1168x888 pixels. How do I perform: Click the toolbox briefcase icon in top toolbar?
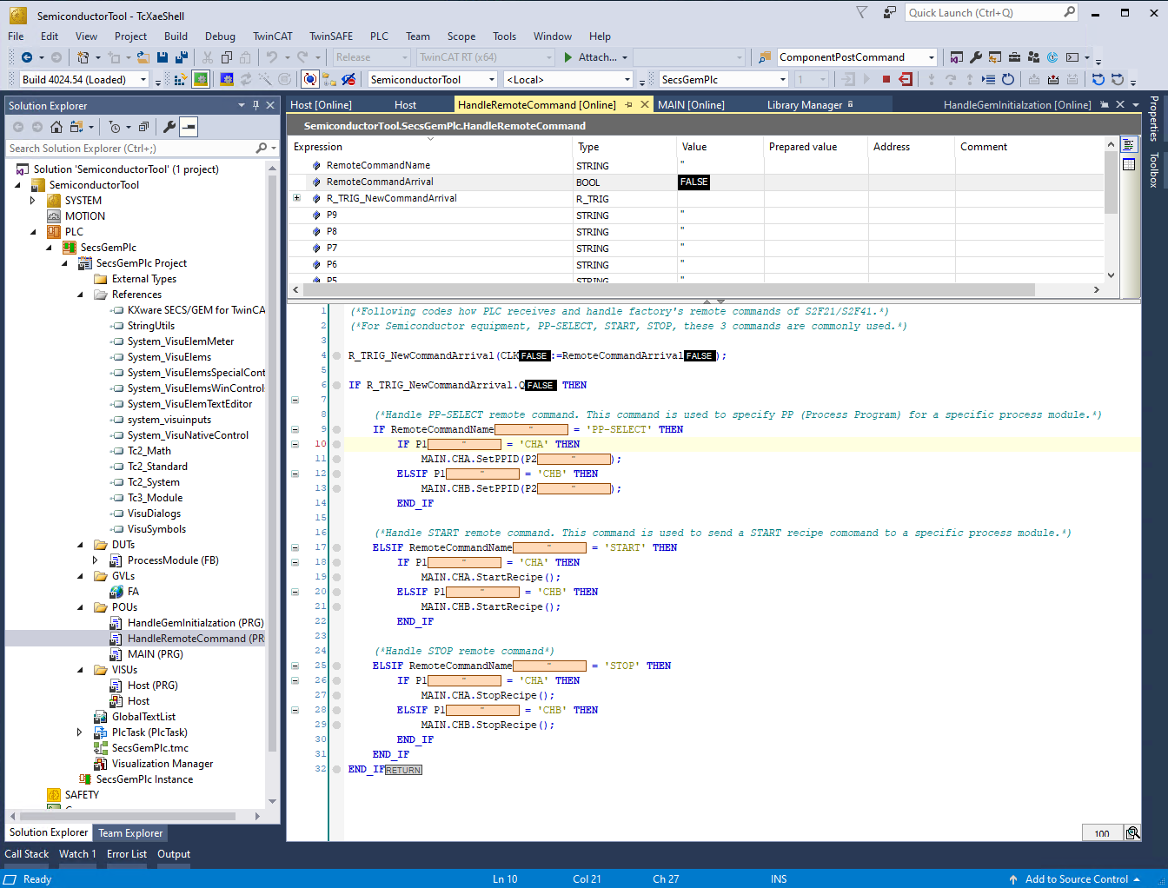tap(1014, 57)
